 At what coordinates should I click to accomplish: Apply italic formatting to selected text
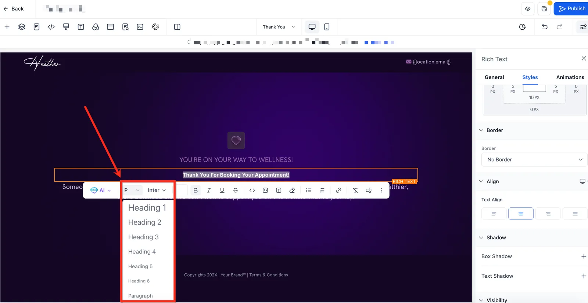209,190
